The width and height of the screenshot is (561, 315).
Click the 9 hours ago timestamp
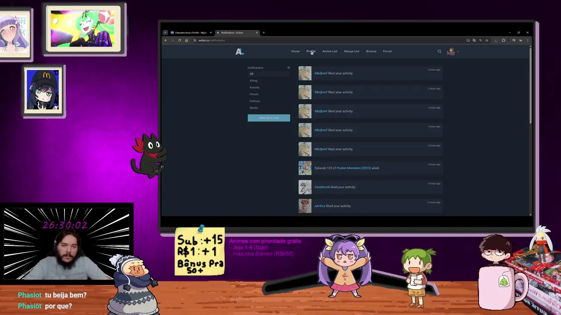(434, 183)
